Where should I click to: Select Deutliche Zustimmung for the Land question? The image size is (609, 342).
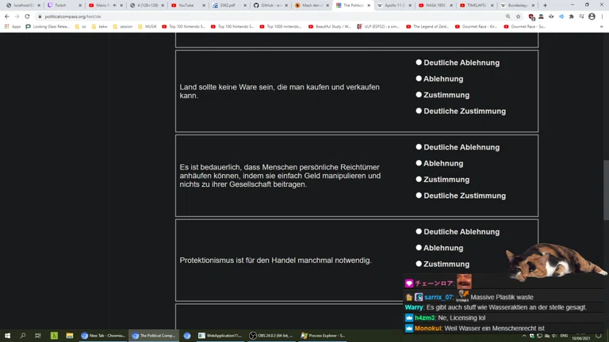point(419,111)
